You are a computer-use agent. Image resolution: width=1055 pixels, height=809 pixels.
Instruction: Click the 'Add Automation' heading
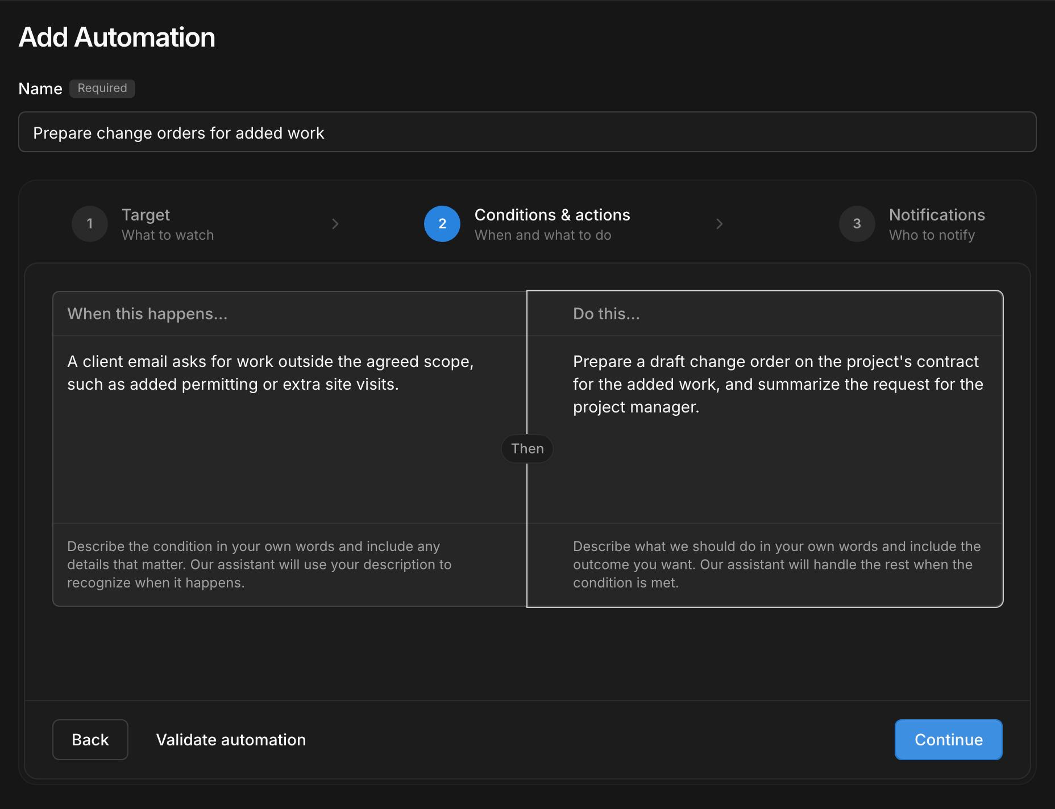pyautogui.click(x=117, y=37)
